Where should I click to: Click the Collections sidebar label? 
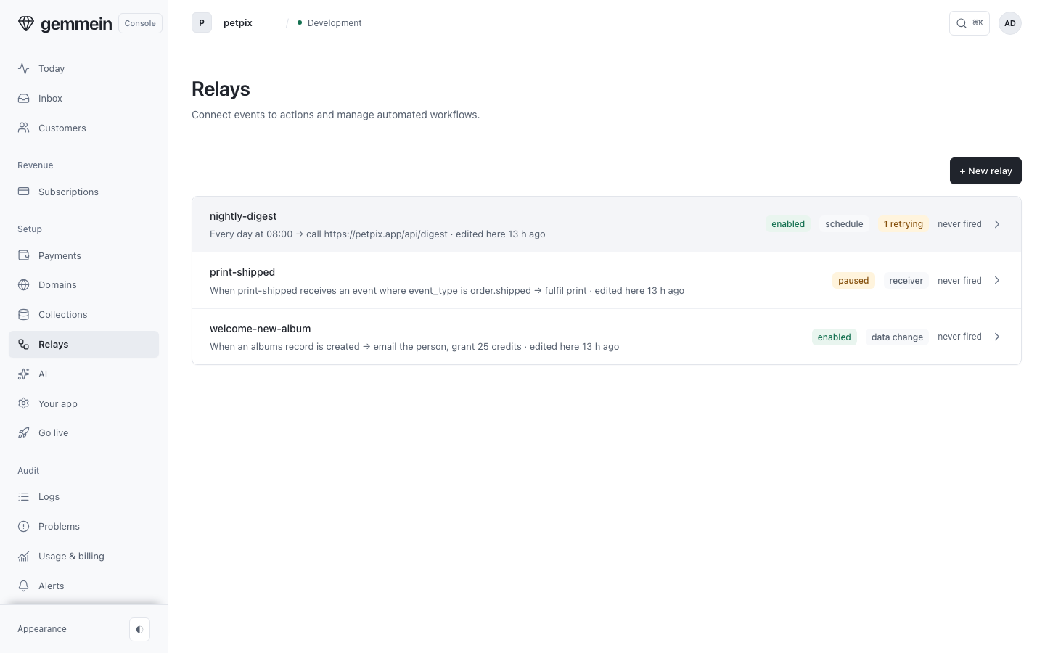coord(62,314)
